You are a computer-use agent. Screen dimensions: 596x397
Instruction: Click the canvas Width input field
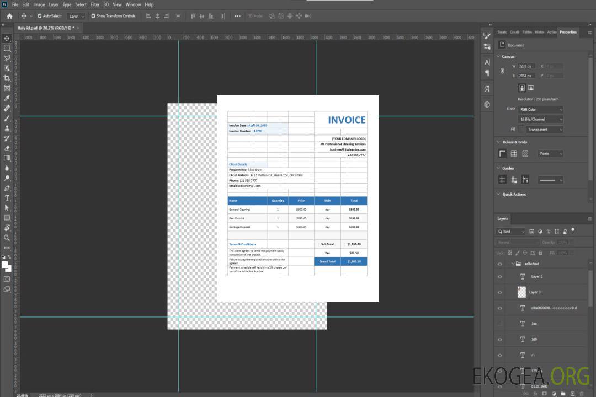tap(526, 66)
